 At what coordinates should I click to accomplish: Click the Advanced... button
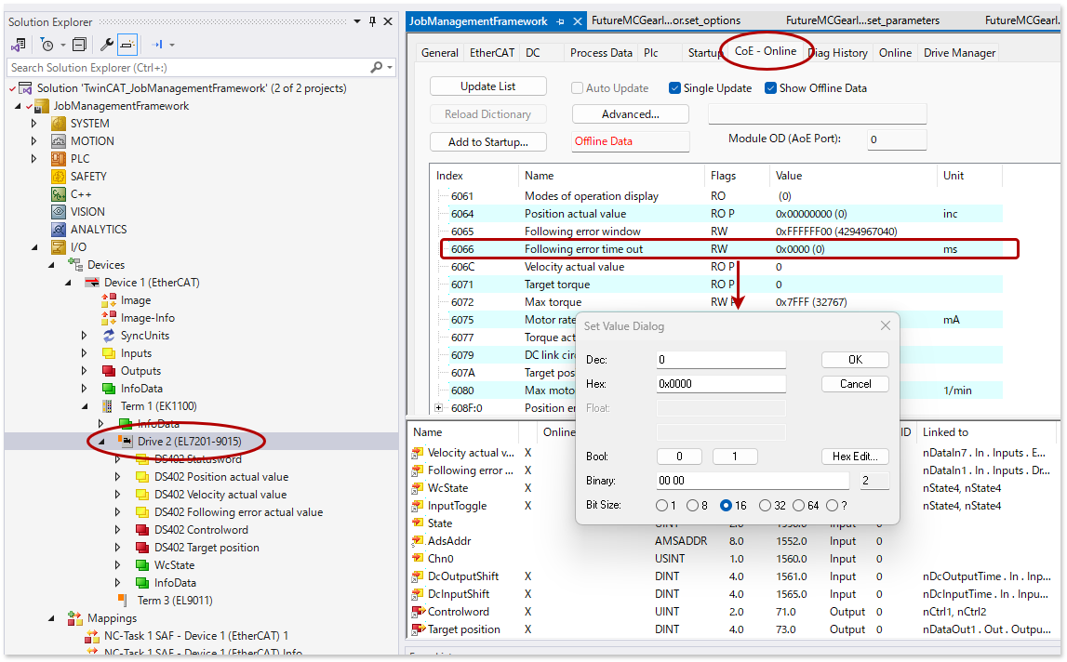pyautogui.click(x=630, y=114)
